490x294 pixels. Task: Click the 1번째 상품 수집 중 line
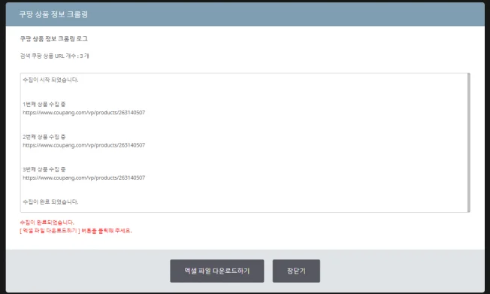(x=44, y=105)
